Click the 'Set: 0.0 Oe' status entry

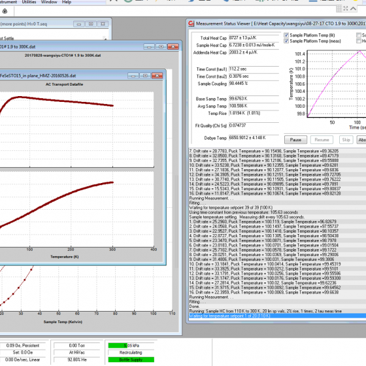(23, 352)
